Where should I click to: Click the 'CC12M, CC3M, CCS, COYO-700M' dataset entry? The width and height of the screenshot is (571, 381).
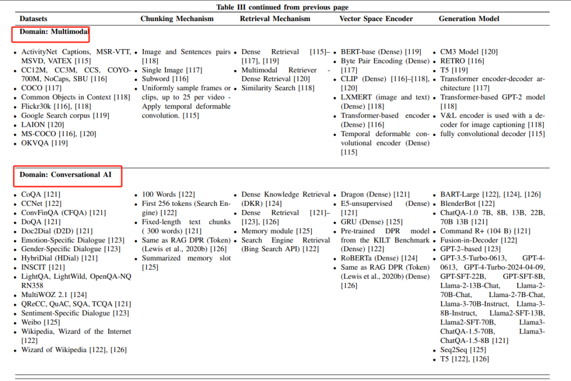click(x=76, y=74)
